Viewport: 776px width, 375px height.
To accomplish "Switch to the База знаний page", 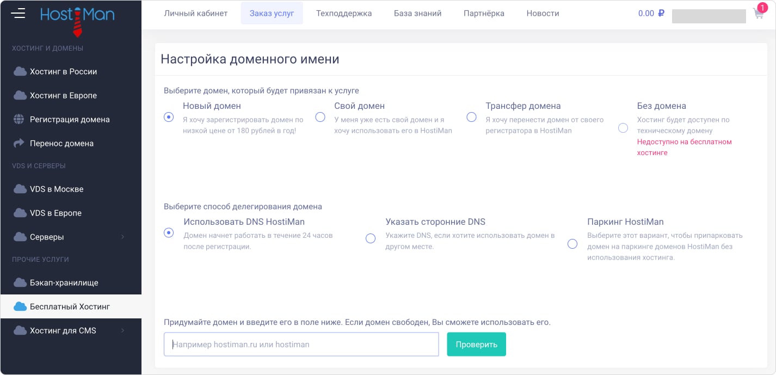I will (417, 13).
